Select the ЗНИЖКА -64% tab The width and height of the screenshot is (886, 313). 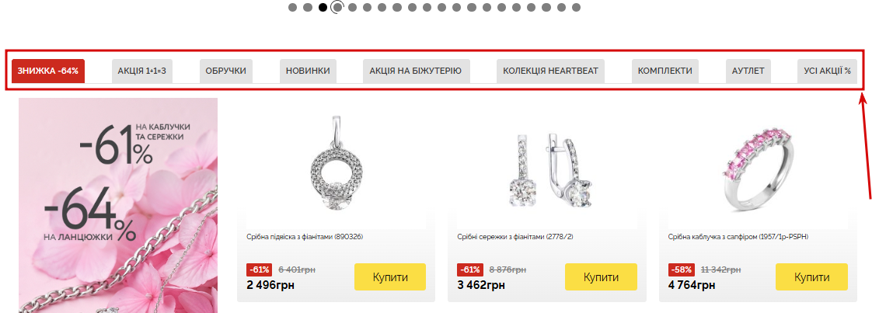[48, 71]
